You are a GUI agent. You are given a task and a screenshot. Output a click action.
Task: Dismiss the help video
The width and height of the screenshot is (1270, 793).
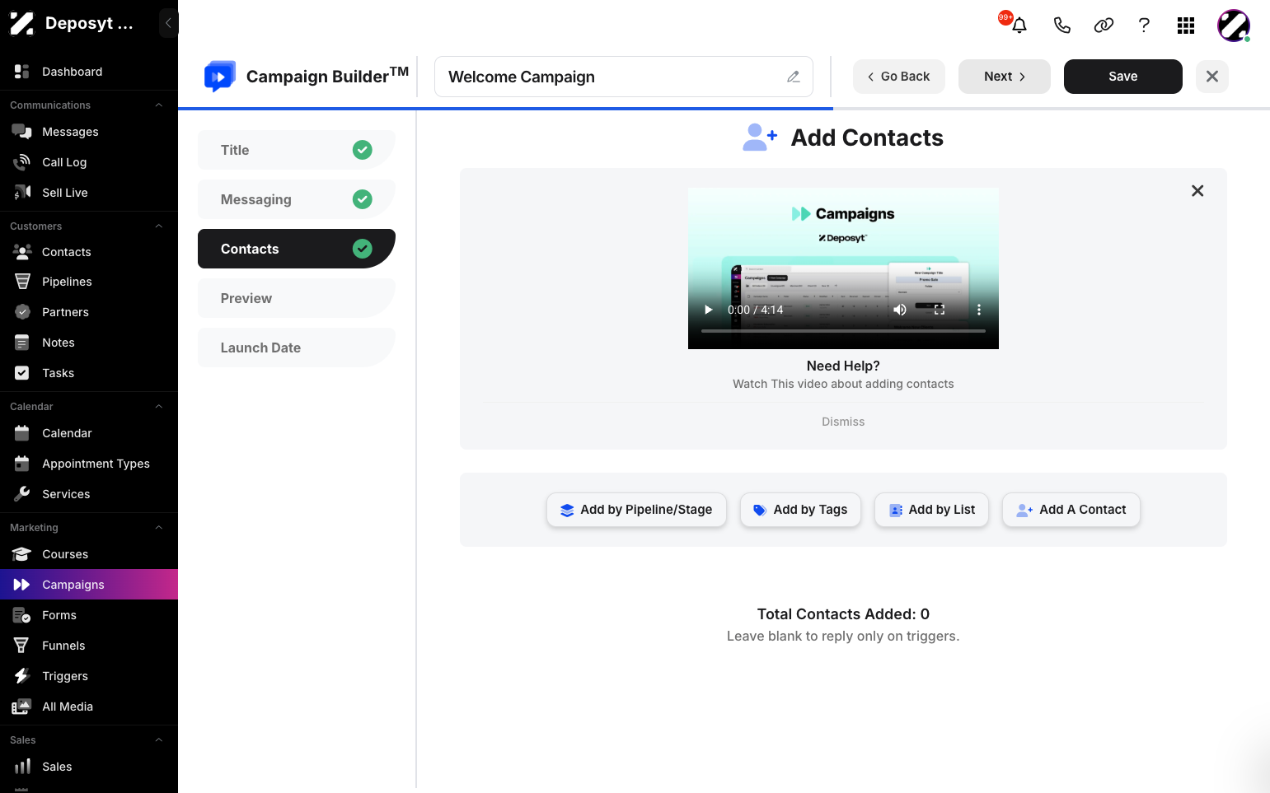843,422
